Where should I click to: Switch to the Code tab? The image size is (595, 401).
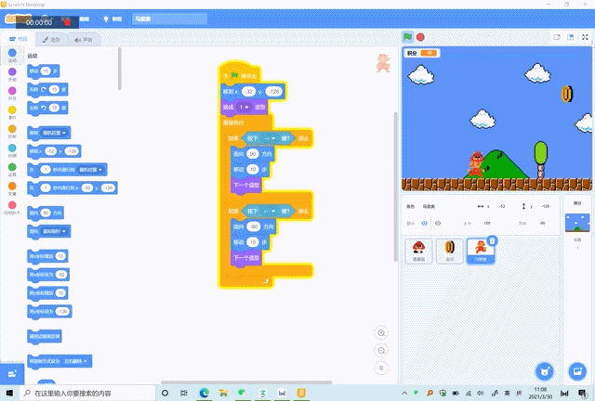(19, 39)
